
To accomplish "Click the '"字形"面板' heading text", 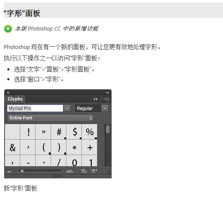I will pos(22,13).
